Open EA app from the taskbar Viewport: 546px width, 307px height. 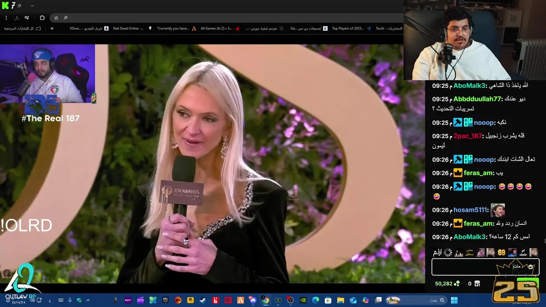click(178, 300)
